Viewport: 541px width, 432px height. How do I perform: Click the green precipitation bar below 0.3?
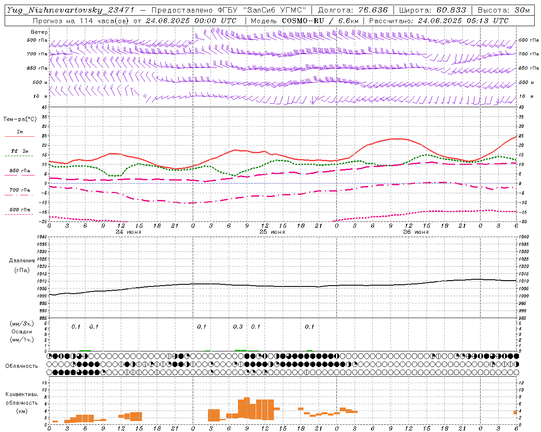240,350
